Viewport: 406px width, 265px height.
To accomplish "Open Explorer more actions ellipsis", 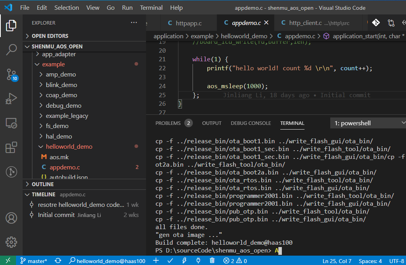I will tap(134, 23).
